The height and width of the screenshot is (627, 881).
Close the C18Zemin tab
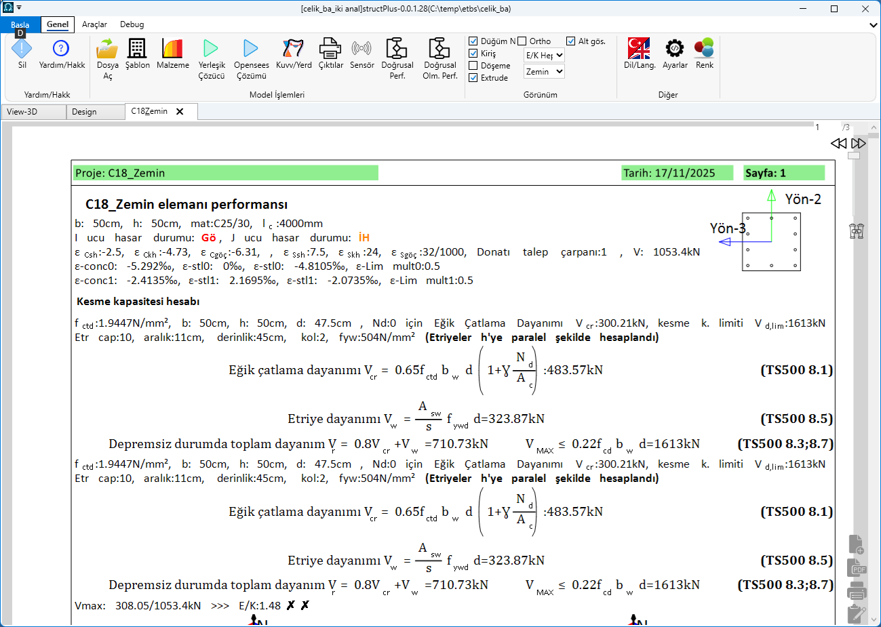pos(180,112)
